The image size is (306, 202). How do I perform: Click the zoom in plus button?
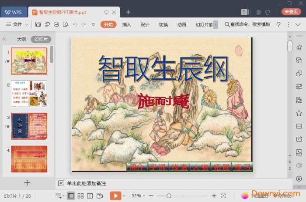[x=214, y=196]
